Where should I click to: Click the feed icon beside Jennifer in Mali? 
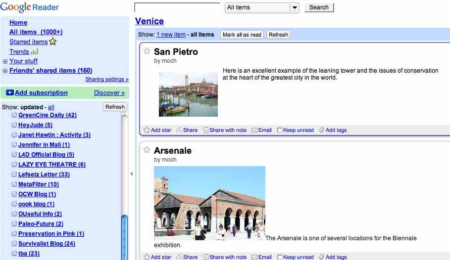(x=14, y=145)
